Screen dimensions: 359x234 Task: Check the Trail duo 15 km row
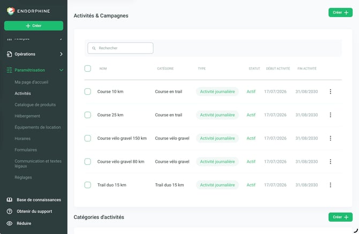(88, 185)
